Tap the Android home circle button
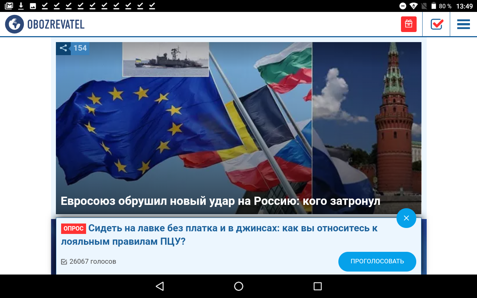477x298 pixels. (238, 286)
